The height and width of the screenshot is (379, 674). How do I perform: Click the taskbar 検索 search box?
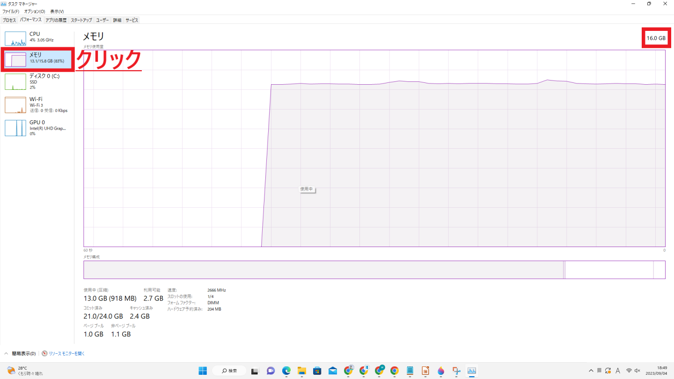(x=229, y=371)
